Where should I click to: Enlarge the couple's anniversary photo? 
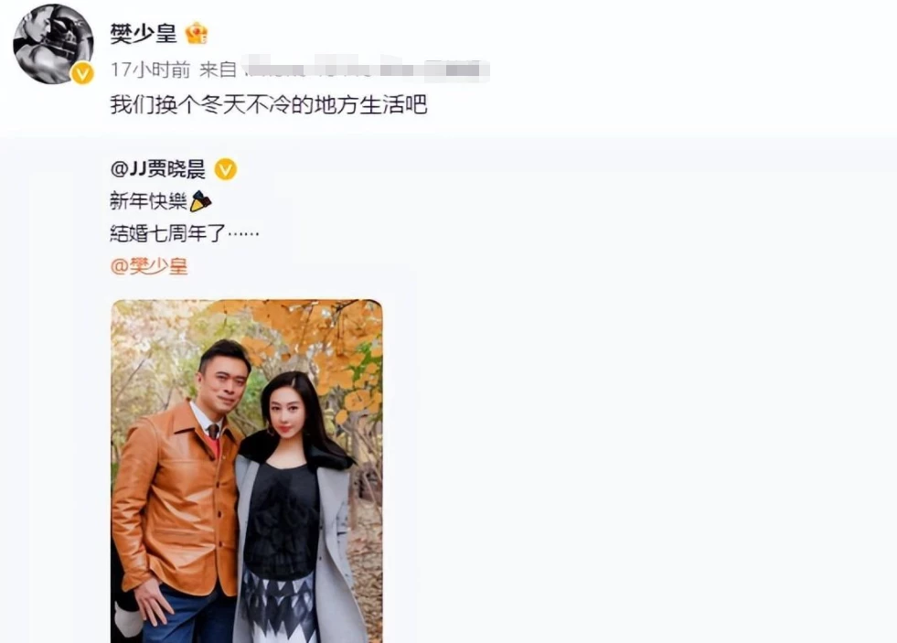point(247,471)
